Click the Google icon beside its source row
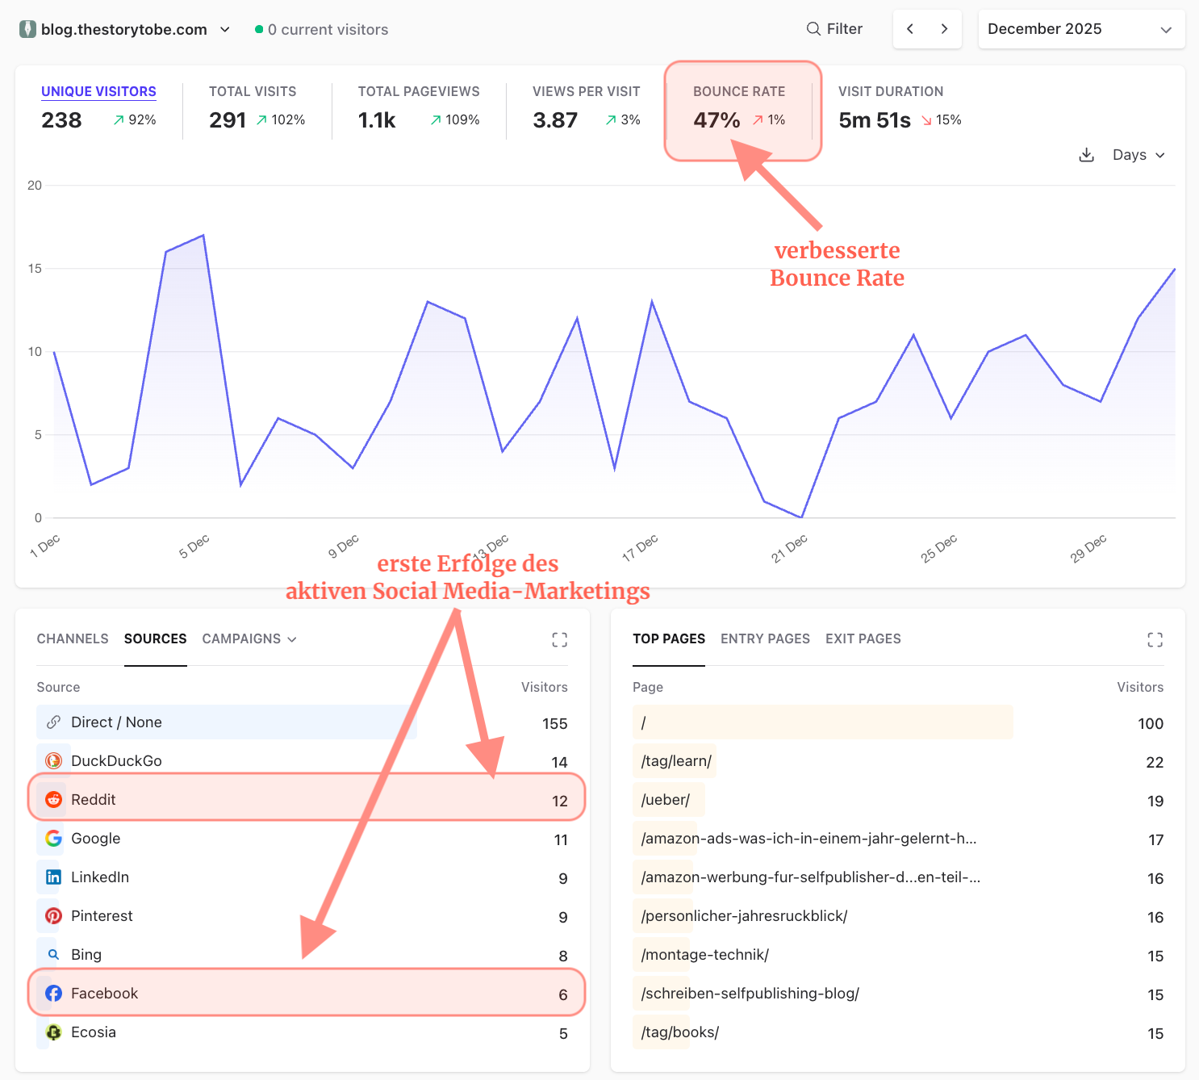The image size is (1199, 1080). (x=53, y=839)
